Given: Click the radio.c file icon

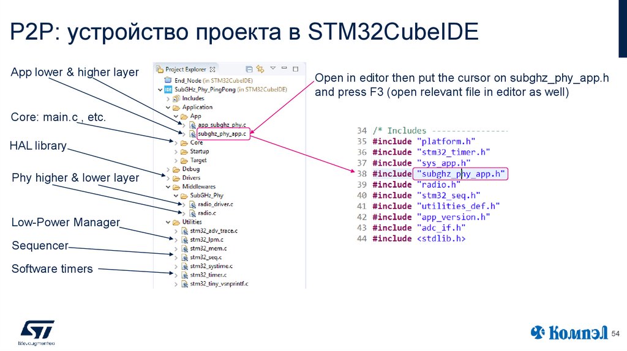Looking at the screenshot, I should pyautogui.click(x=192, y=213).
